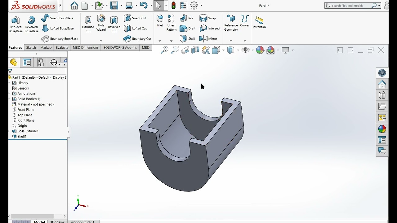Screen dimensions: 397x223
Task: Open the Curves tool
Action: tap(245, 21)
